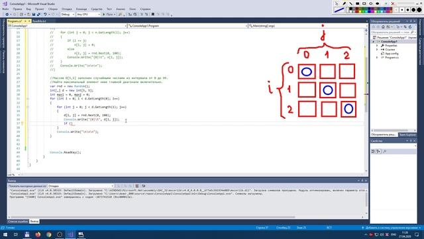This screenshot has height=239, width=424.
Task: Select App.config in Solution Explorer
Action: coord(392,54)
